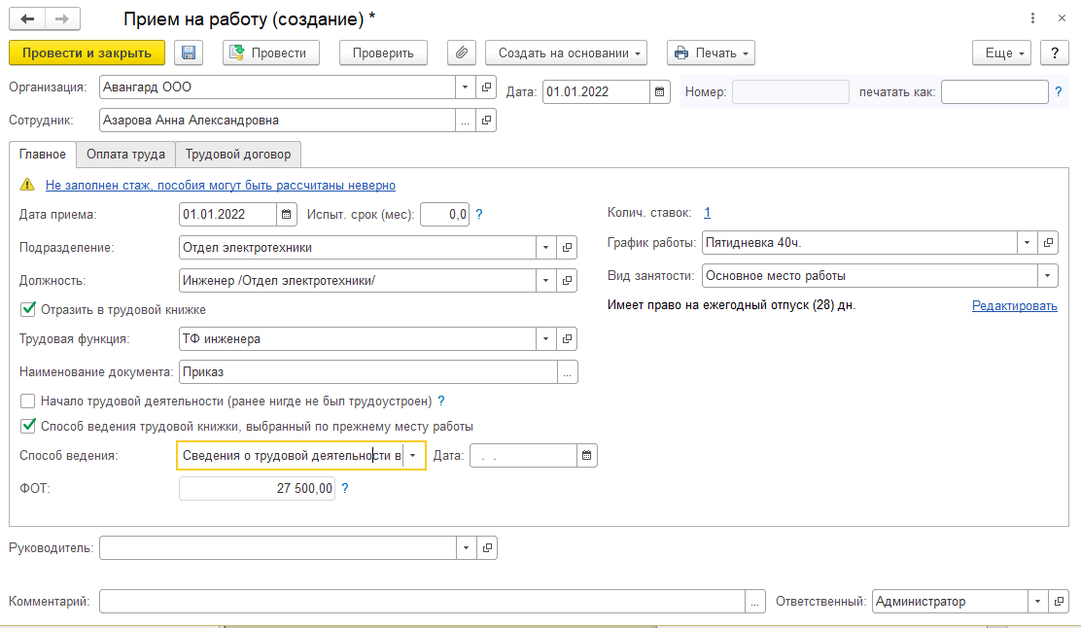Open calendar for Дата приема field
This screenshot has width=1081, height=628.
coord(286,214)
